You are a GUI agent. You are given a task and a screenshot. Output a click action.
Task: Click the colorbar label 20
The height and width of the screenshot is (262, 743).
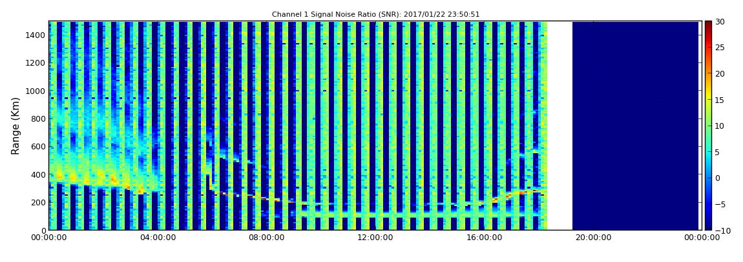coord(720,73)
